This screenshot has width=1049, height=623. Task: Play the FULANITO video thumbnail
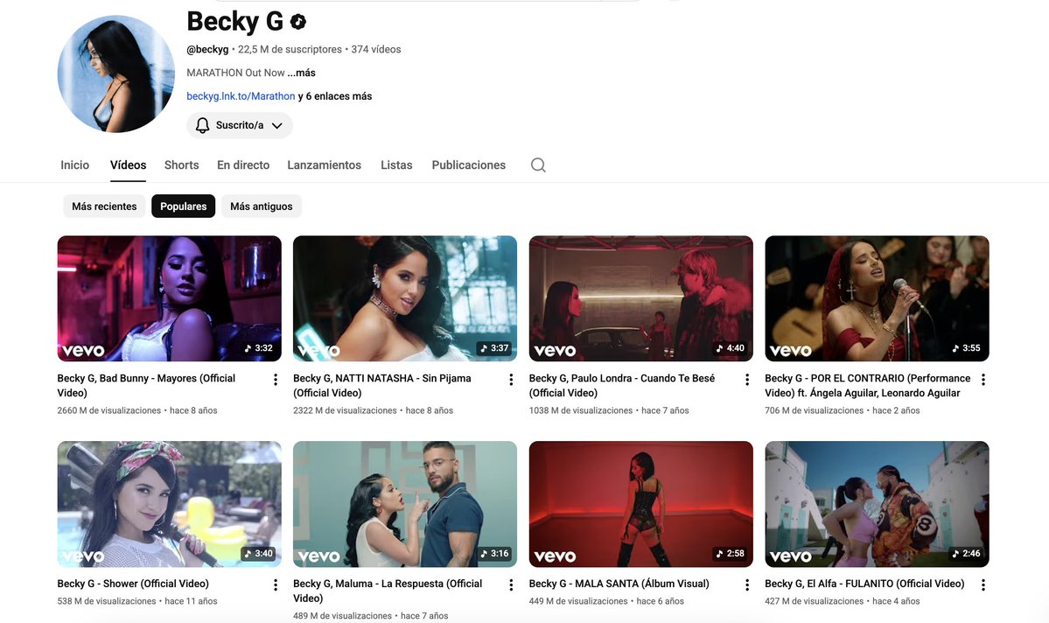click(877, 504)
